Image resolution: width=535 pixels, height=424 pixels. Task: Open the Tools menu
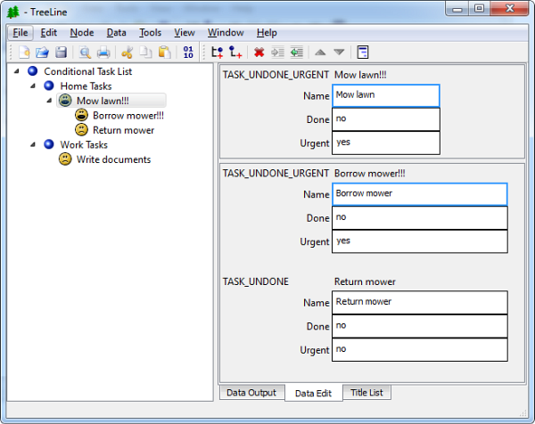point(150,33)
